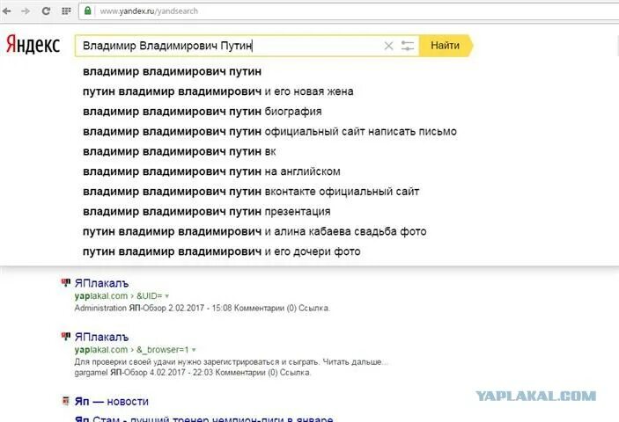619x422 pixels.
Task: Click the favicon of second ЯПлакалъ result
Action: (66, 336)
